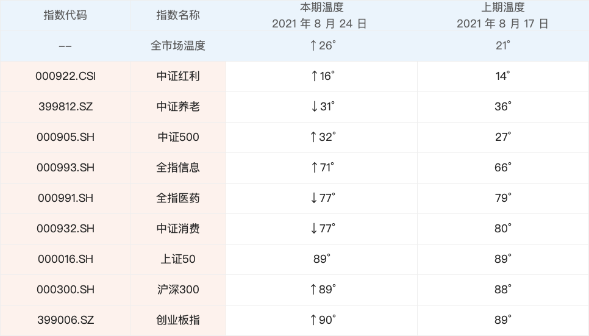
Task: Click the 上证50 index name
Action: 178,259
